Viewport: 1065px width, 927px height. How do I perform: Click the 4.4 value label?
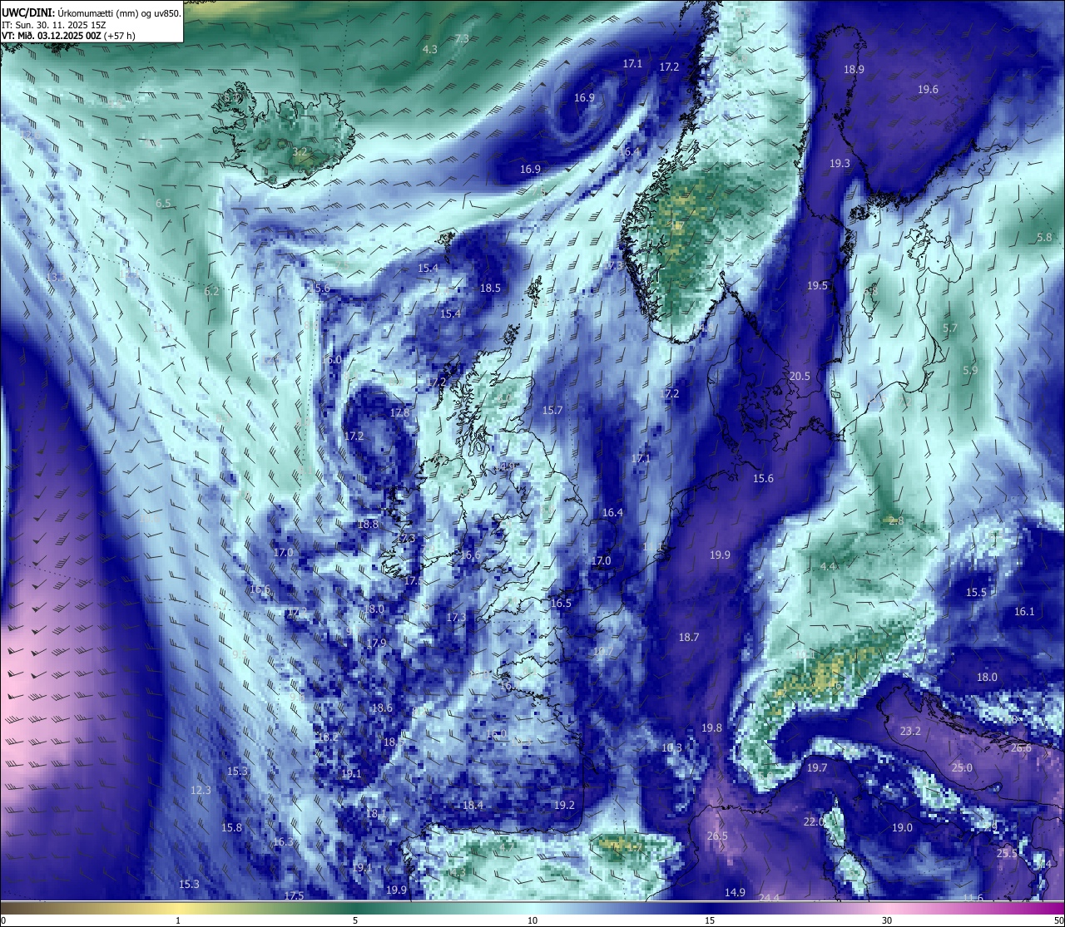[x=828, y=567]
